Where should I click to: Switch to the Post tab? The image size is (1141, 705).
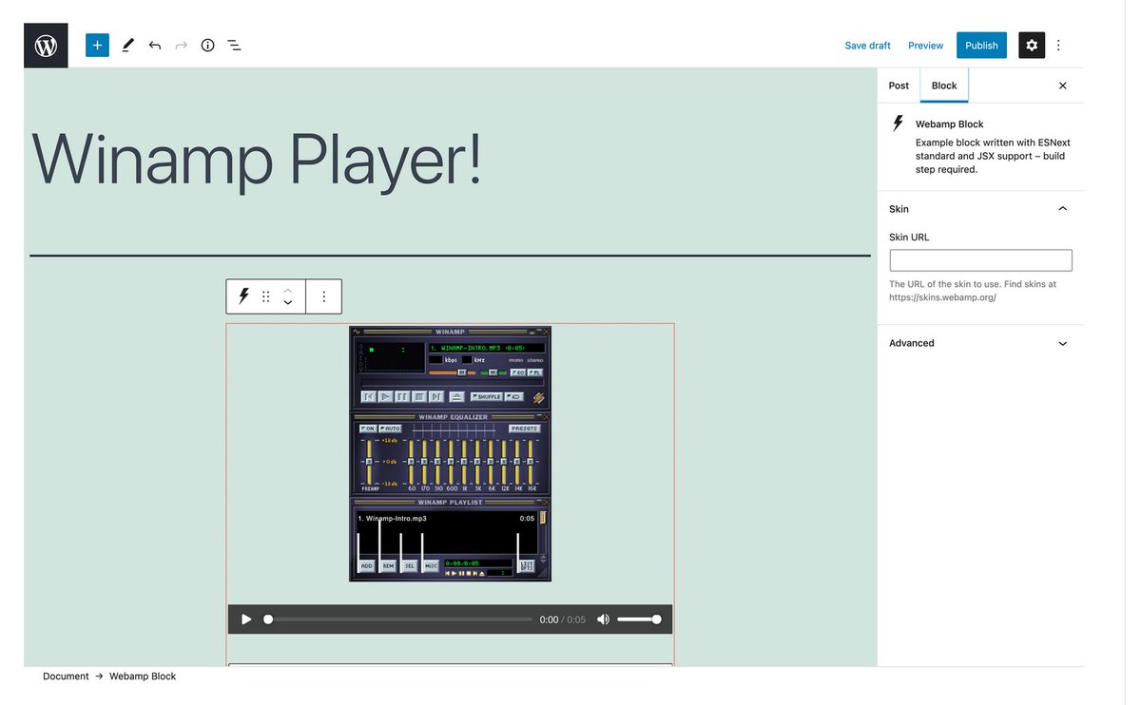pyautogui.click(x=899, y=86)
